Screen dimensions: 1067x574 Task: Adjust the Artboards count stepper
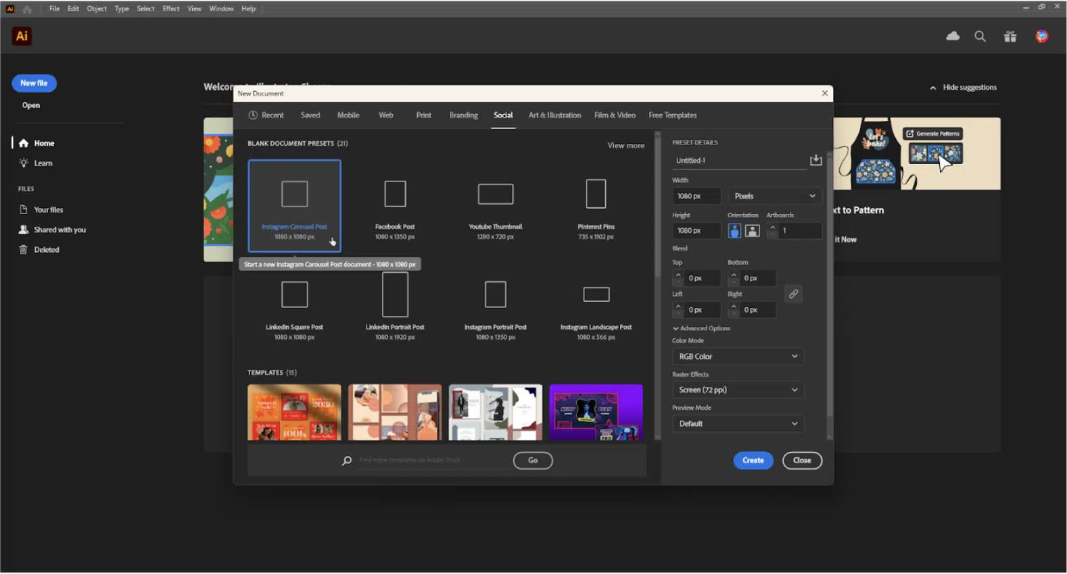[x=773, y=230]
